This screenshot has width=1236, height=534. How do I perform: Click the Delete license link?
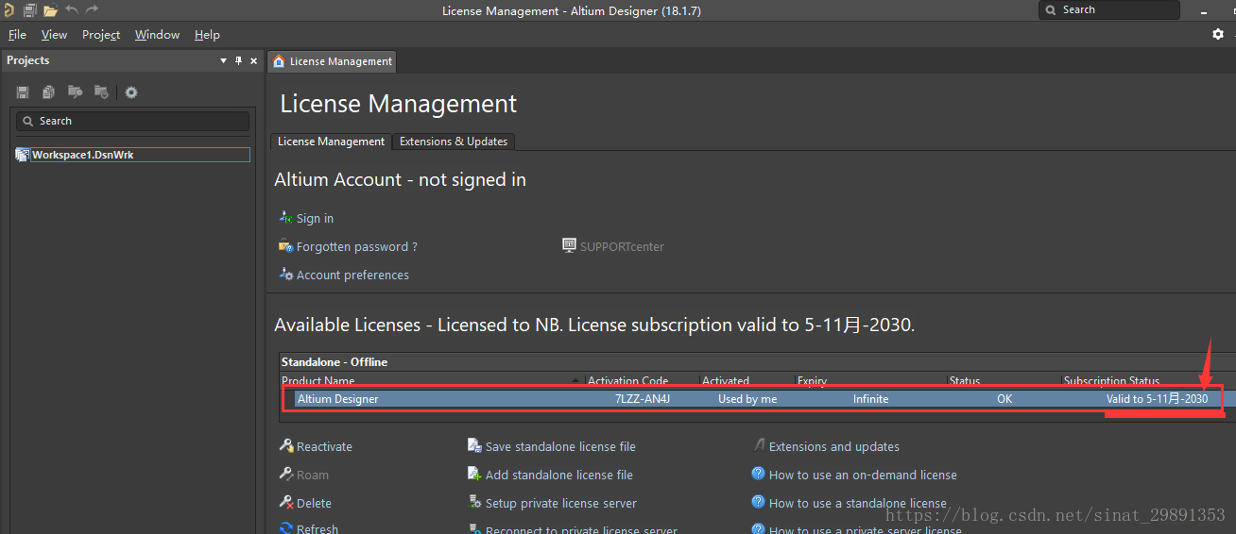coord(314,504)
